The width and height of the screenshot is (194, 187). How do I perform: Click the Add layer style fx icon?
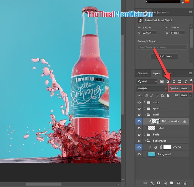point(152,183)
